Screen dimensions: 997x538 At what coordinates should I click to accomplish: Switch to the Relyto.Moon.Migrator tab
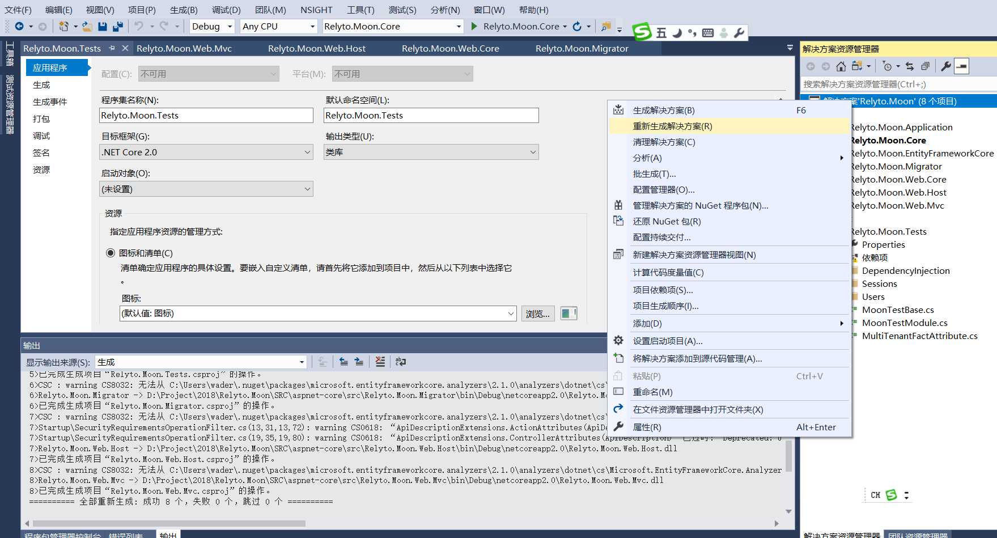582,48
